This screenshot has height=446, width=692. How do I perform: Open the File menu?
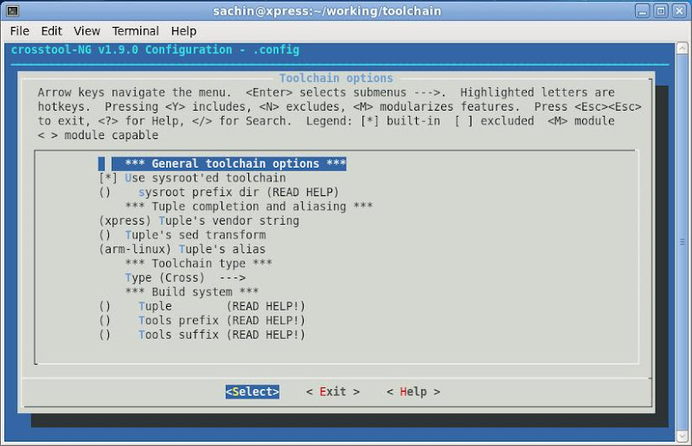(19, 31)
